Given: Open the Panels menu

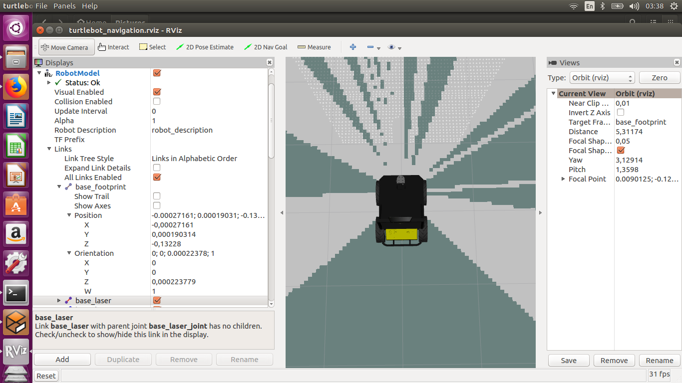Looking at the screenshot, I should click(64, 6).
